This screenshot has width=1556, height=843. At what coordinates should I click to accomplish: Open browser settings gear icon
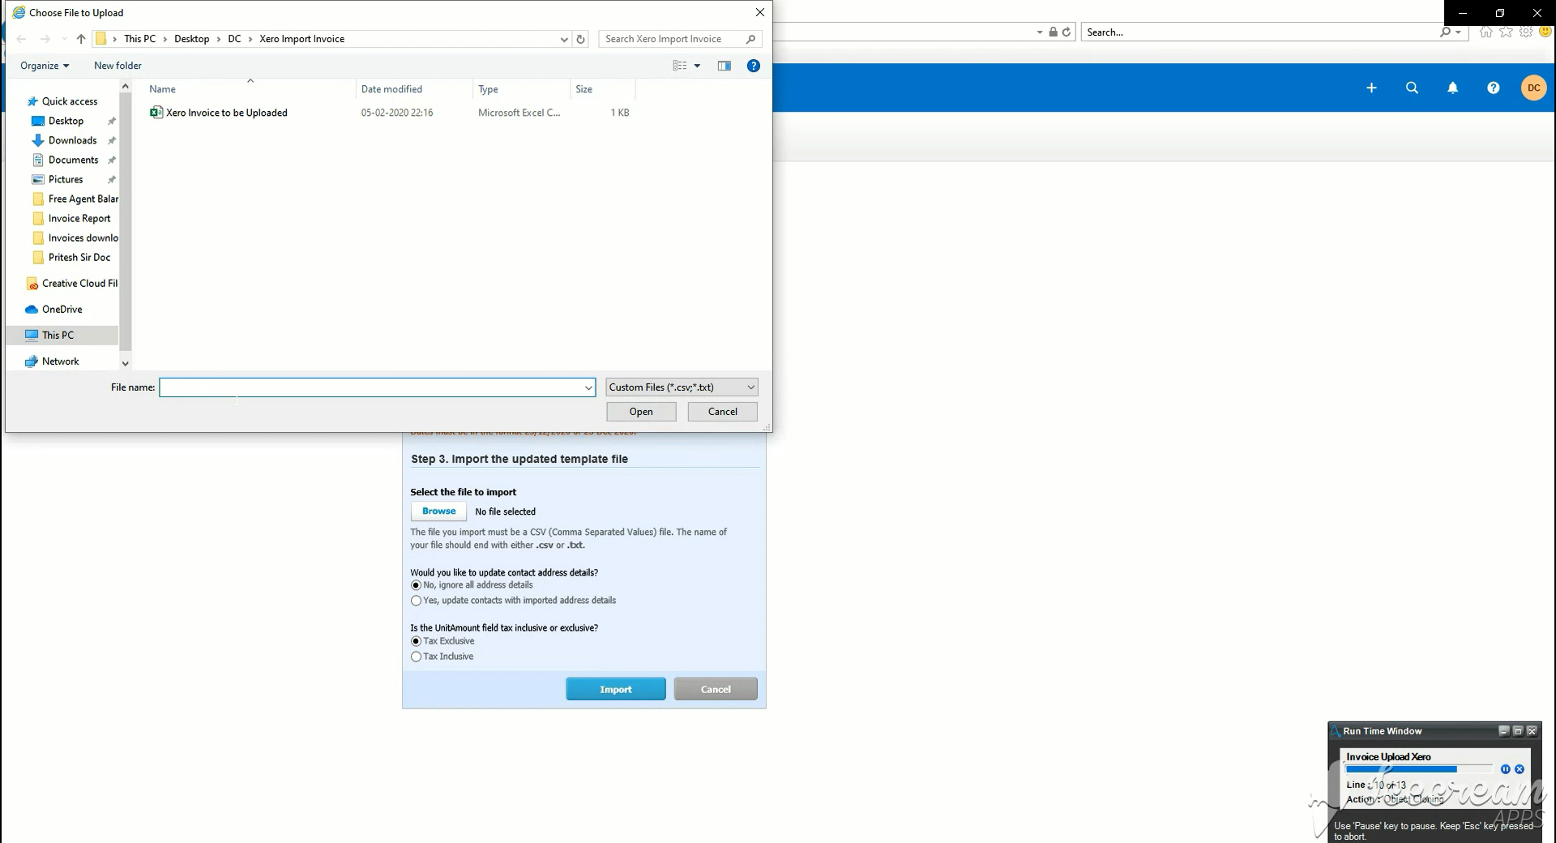1526,32
